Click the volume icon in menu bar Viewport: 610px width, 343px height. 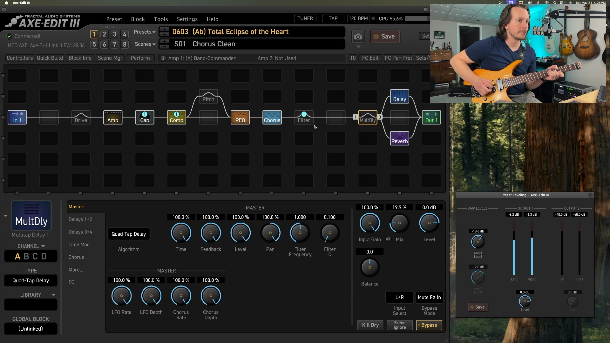click(530, 3)
